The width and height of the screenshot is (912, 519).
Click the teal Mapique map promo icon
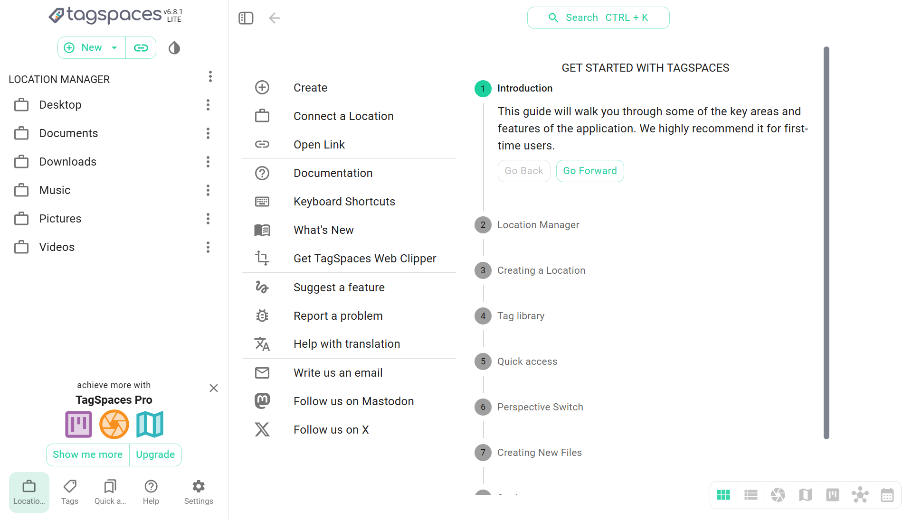click(x=150, y=425)
